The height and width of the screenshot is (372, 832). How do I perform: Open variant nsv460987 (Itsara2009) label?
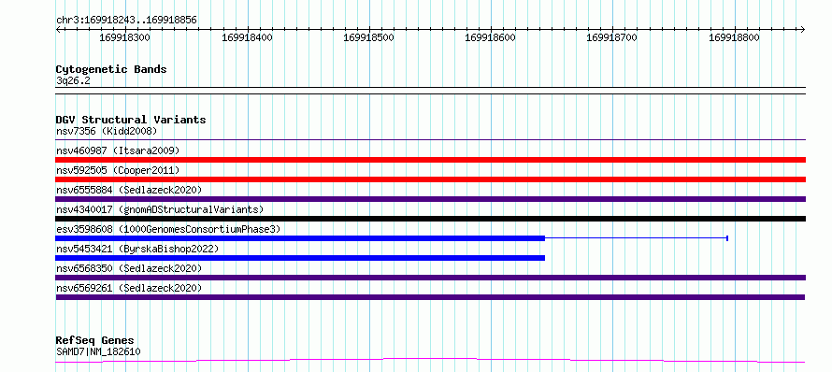(118, 150)
